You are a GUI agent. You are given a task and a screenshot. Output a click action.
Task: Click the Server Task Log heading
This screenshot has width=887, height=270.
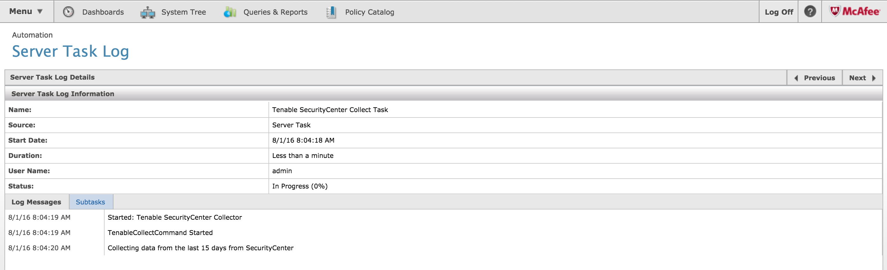70,51
